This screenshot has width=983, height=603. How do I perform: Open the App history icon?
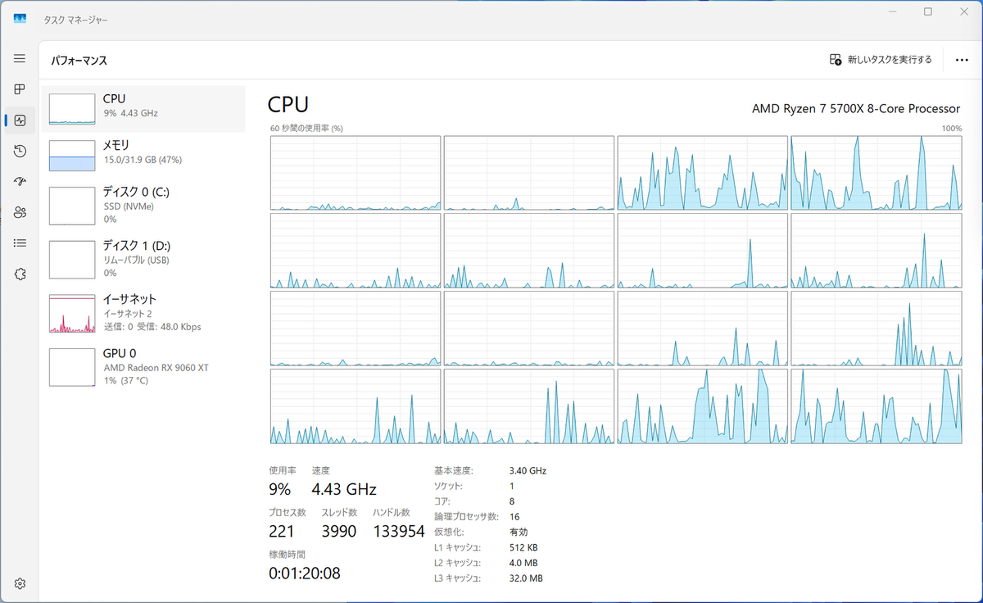(x=20, y=151)
